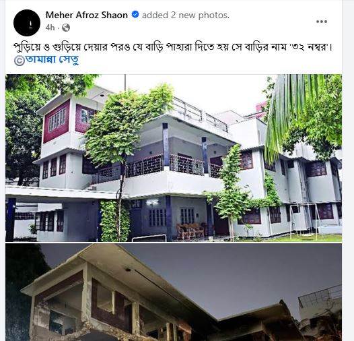Screen dimensions: 354x341
Task: Click the rooftop railing in the second photo
Action: tap(320, 295)
